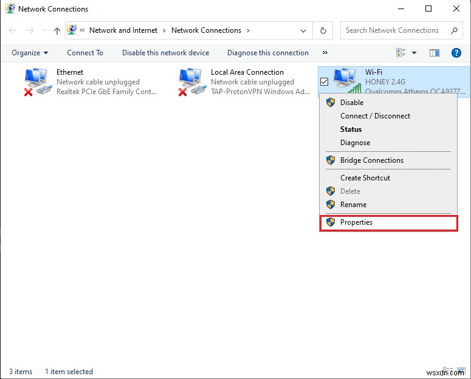Click the shield icon beside Disable
Screen dimensions: 471x379
(x=331, y=103)
